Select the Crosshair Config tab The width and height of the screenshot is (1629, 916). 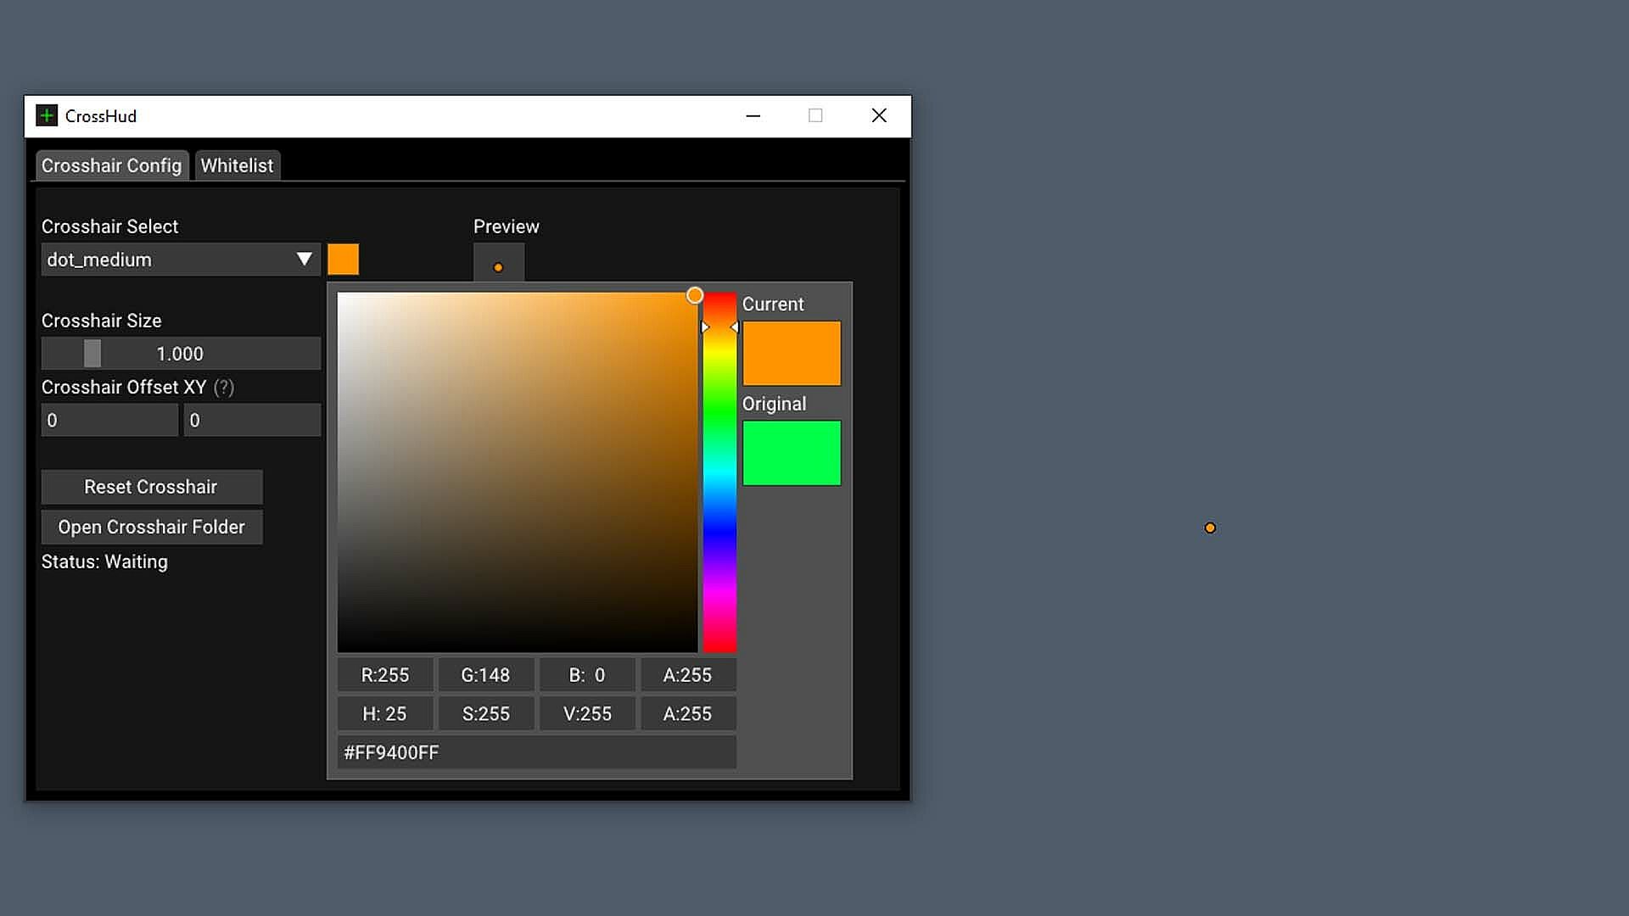pos(111,165)
